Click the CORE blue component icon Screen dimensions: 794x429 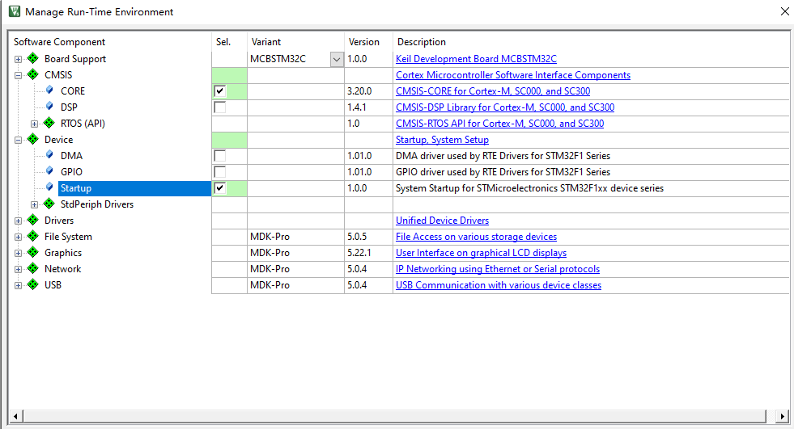(x=49, y=90)
